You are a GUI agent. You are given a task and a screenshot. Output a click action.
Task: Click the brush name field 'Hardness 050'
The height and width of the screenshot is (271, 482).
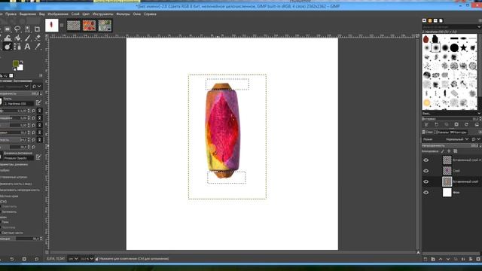18,104
